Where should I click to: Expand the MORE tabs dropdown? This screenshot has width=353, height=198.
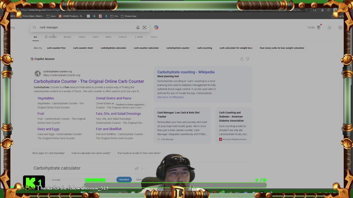click(x=139, y=37)
